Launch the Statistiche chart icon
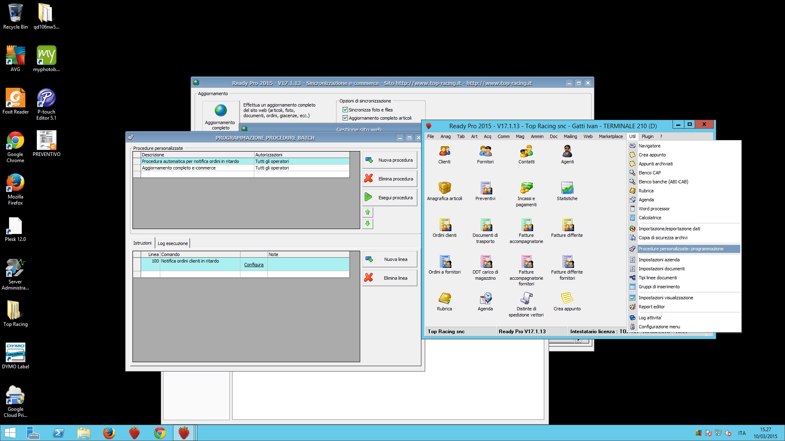 click(x=567, y=189)
